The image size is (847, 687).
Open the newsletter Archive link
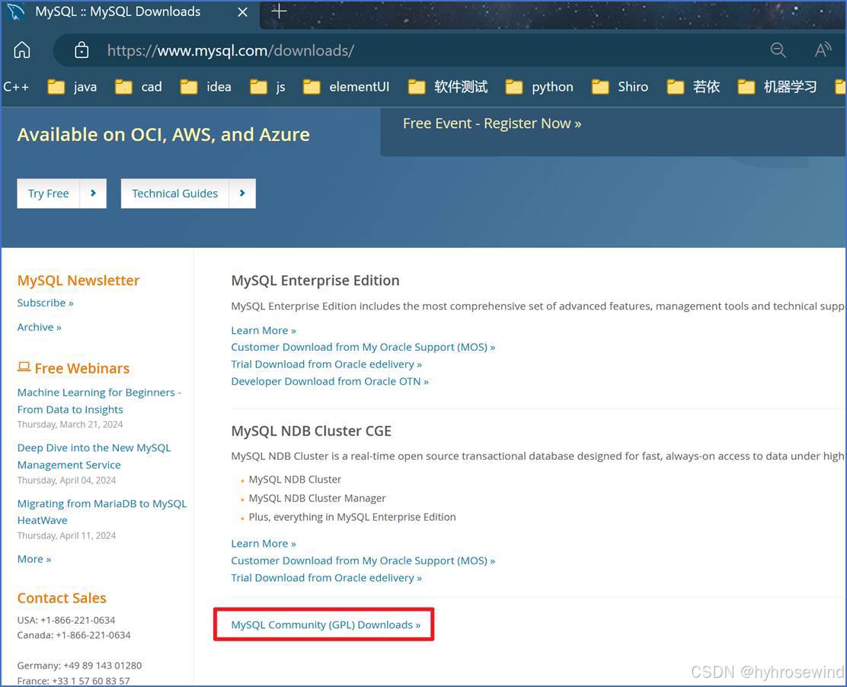pyautogui.click(x=40, y=327)
